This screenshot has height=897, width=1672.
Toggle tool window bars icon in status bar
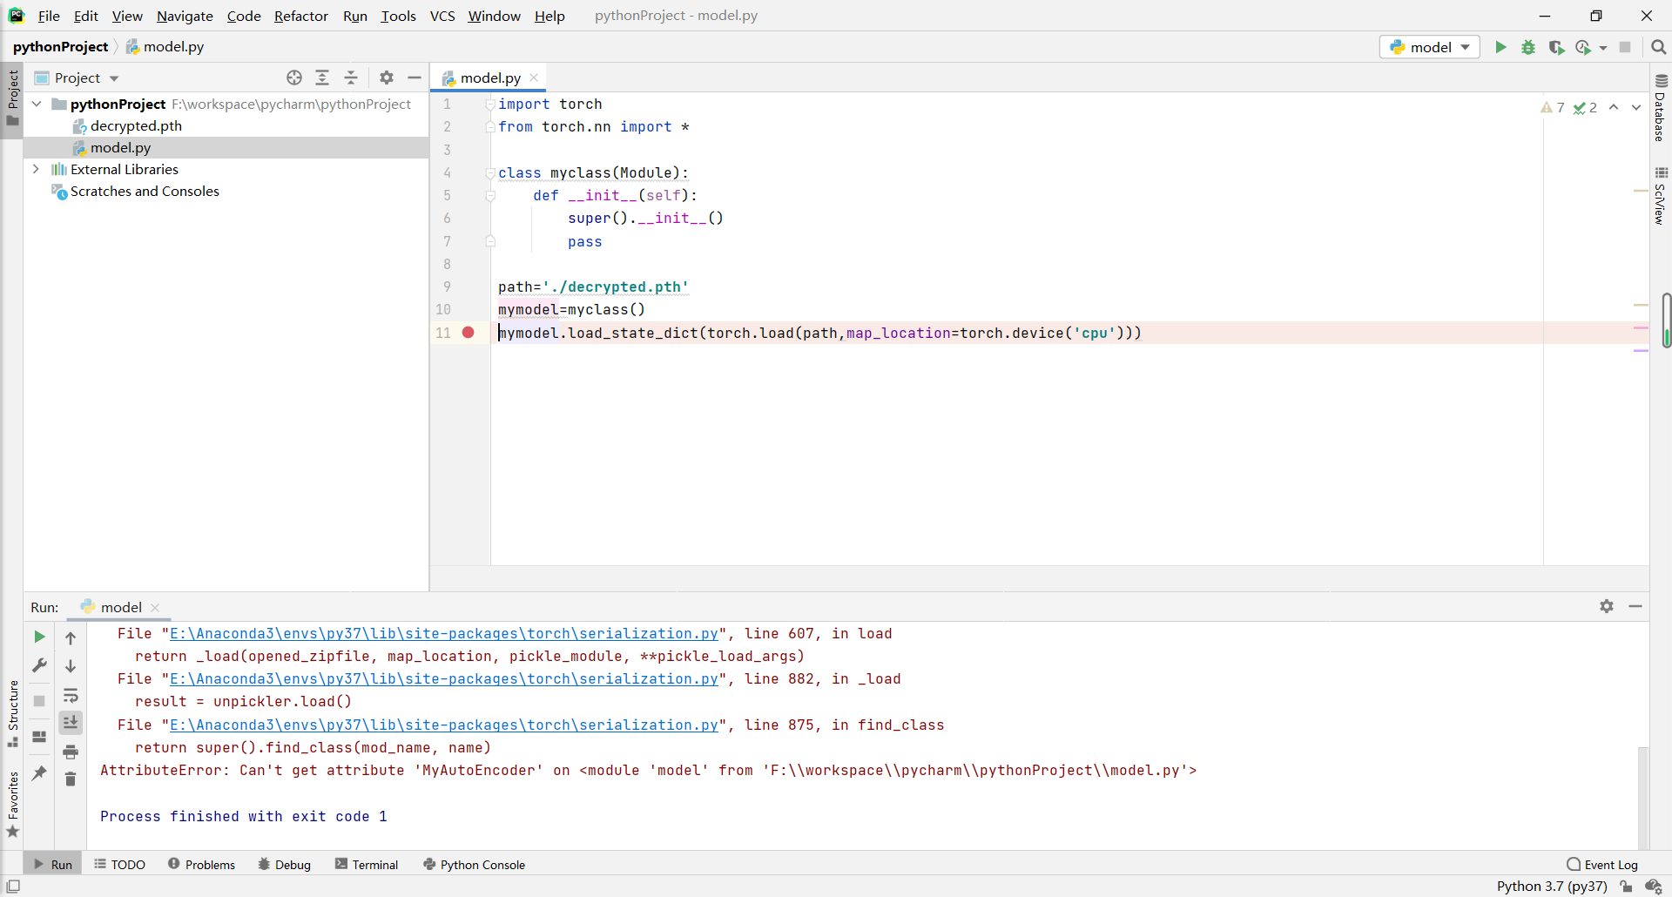coord(13,886)
